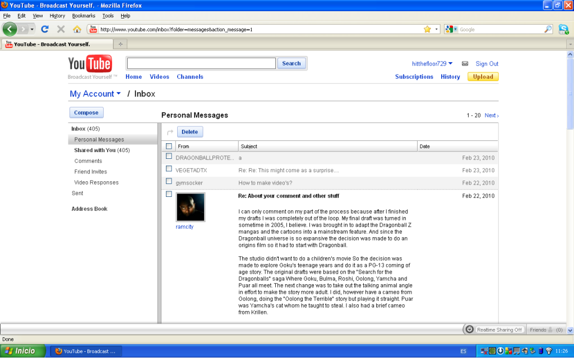This screenshot has height=358, width=574.
Task: Open the URL bar history dropdown
Action: click(x=437, y=29)
